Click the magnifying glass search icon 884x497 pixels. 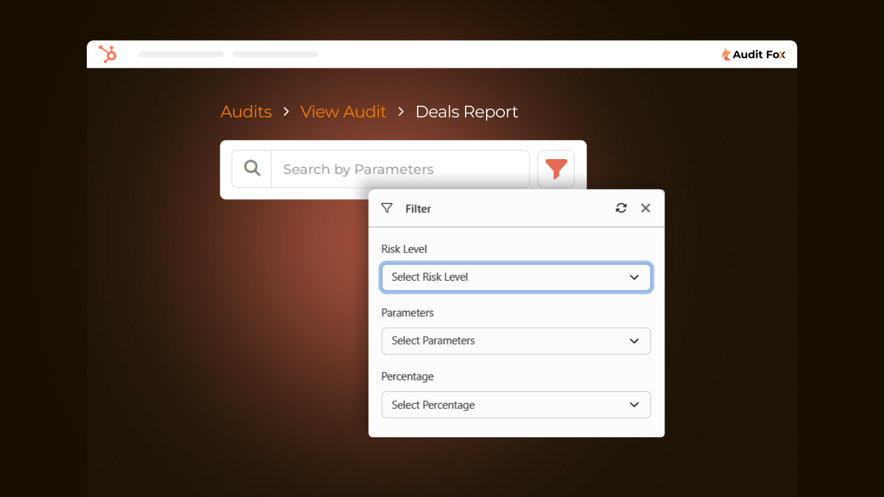[252, 169]
